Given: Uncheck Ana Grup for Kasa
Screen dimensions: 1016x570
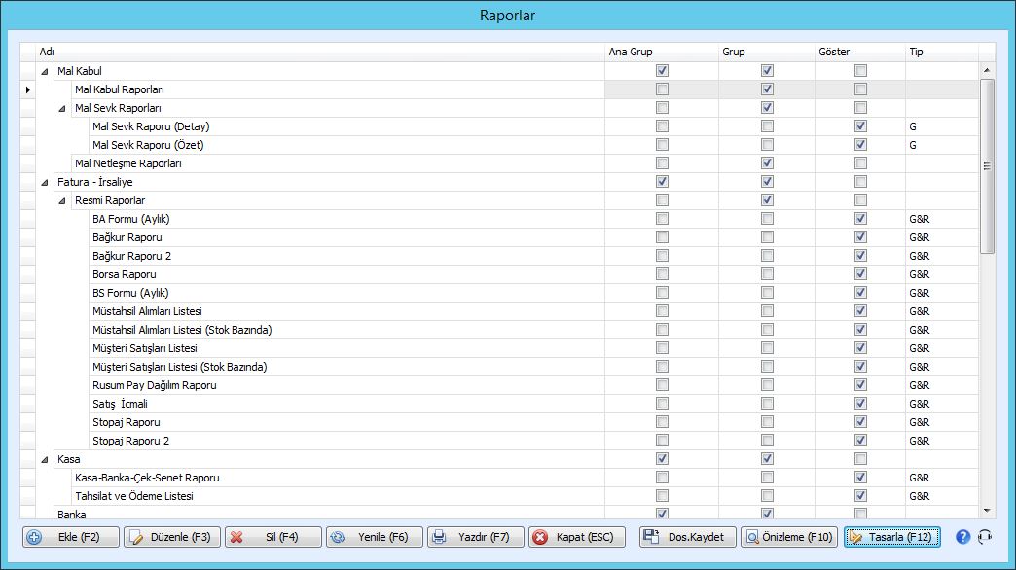Looking at the screenshot, I should pos(662,458).
